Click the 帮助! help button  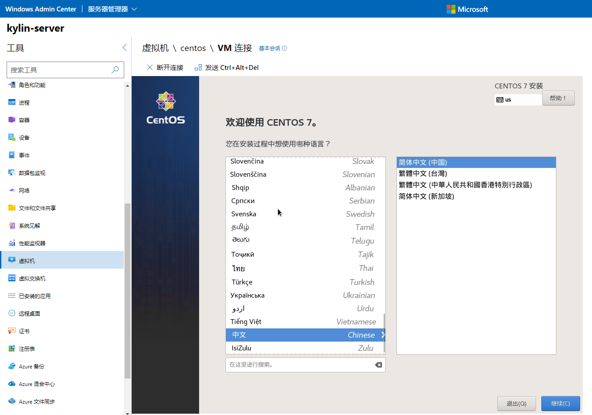pyautogui.click(x=558, y=98)
